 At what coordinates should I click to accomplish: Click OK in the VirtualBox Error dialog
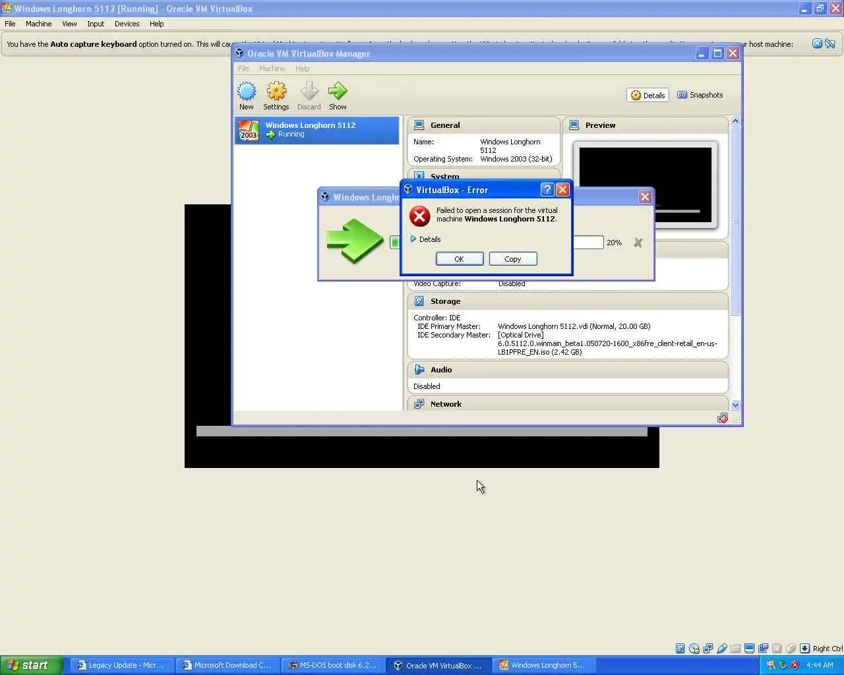pos(460,259)
